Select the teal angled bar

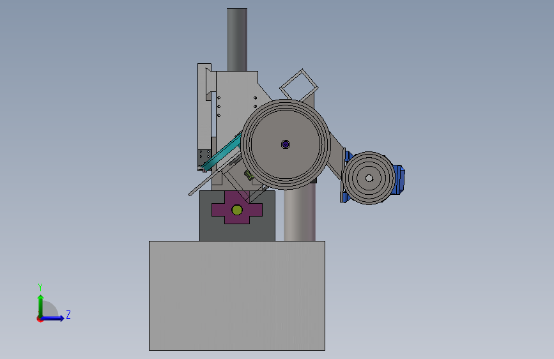pyautogui.click(x=222, y=154)
